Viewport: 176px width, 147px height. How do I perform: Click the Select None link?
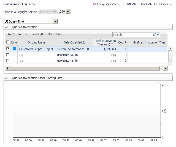54,34
